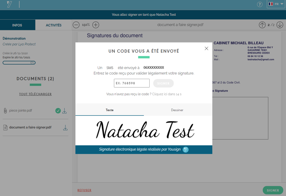Download document a faire signer.pdf icon
The height and width of the screenshot is (196, 286).
(x=65, y=128)
